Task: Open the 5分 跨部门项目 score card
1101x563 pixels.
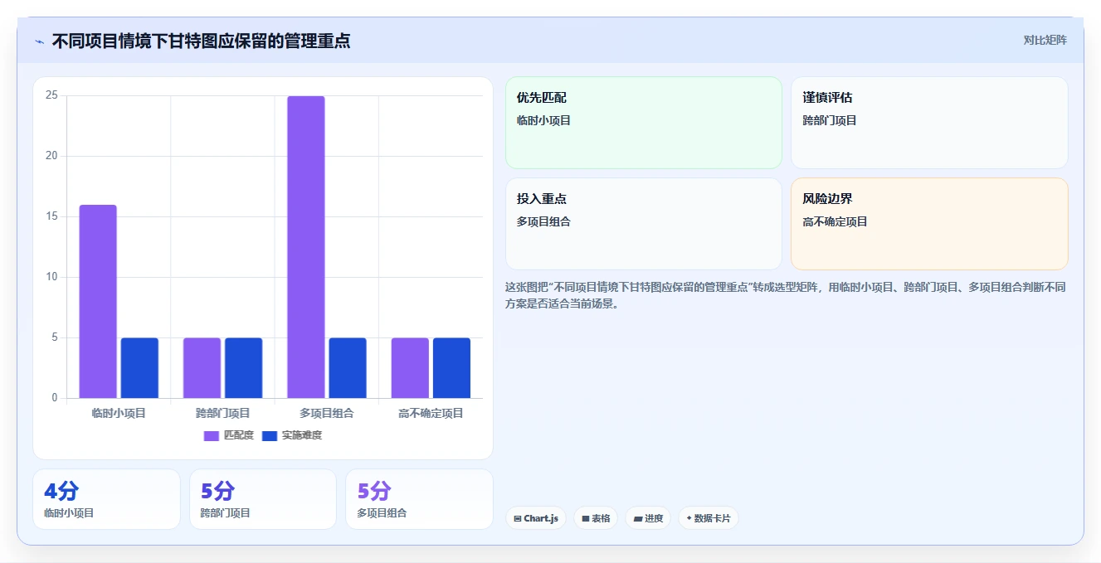Action: point(263,499)
